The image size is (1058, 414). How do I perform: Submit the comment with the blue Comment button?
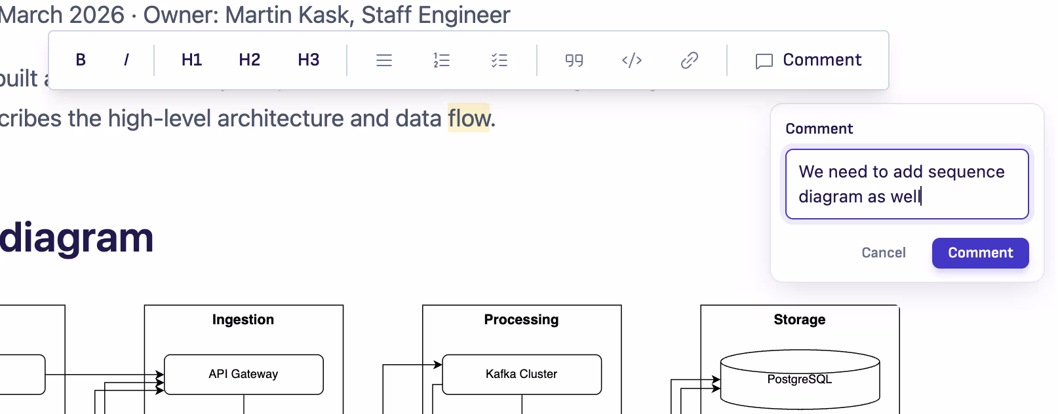(x=981, y=253)
